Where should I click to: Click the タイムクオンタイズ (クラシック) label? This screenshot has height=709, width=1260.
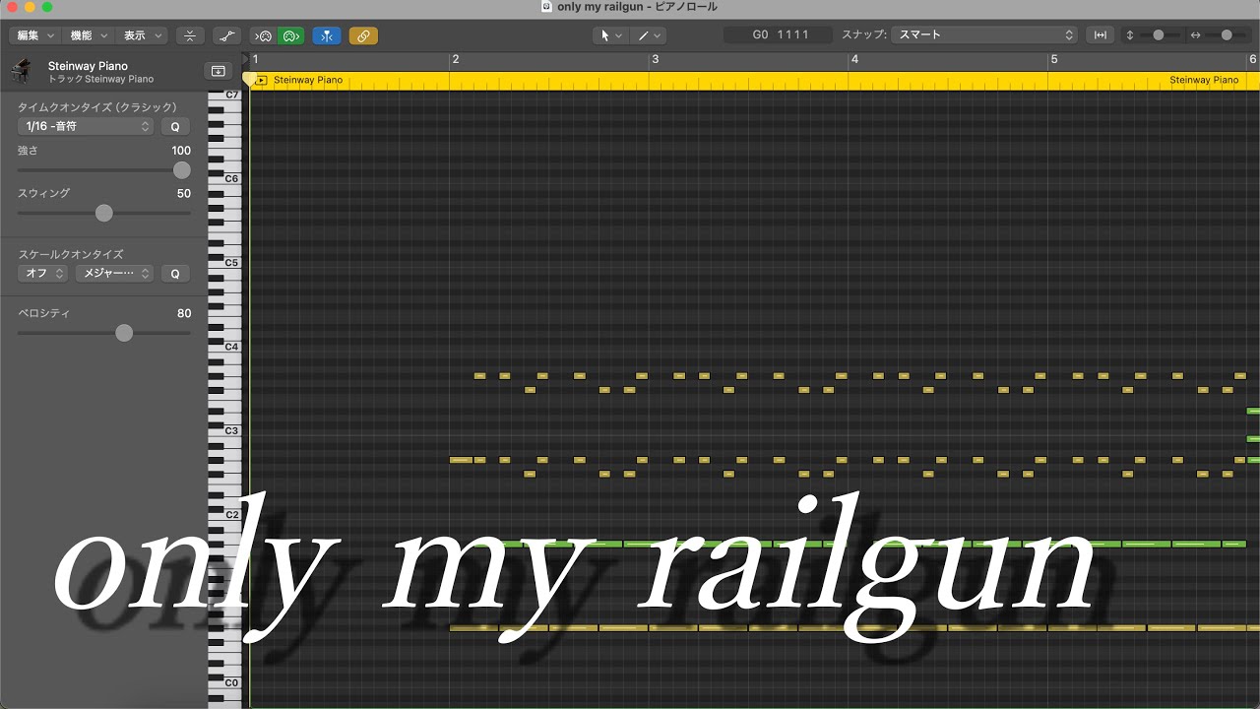[x=97, y=107]
